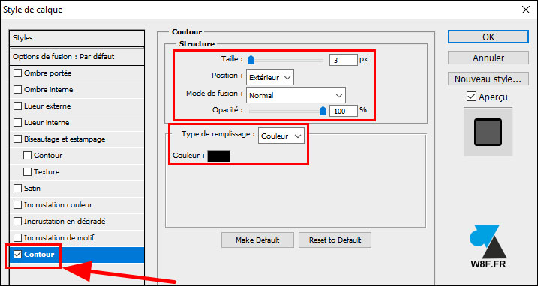Viewport: 538px width, 286px height.
Task: Open Type de remplissage dropdown
Action: [x=281, y=136]
